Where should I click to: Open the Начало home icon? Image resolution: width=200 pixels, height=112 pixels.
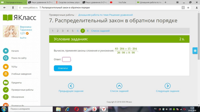[6, 51]
